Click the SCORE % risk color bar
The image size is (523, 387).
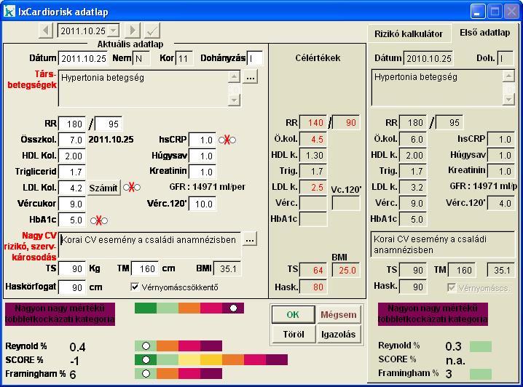point(211,359)
